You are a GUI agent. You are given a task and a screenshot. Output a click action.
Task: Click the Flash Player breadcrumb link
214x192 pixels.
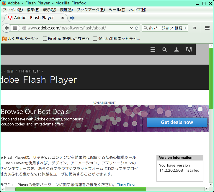coord(29,71)
